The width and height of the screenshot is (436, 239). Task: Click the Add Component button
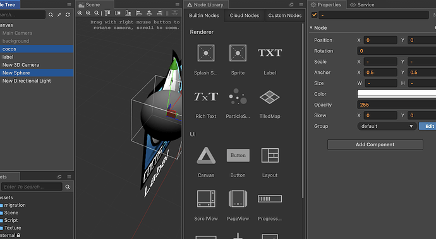coord(375,144)
